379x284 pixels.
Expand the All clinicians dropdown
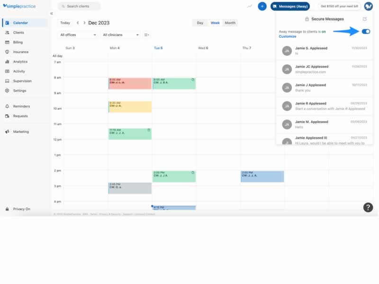121,35
